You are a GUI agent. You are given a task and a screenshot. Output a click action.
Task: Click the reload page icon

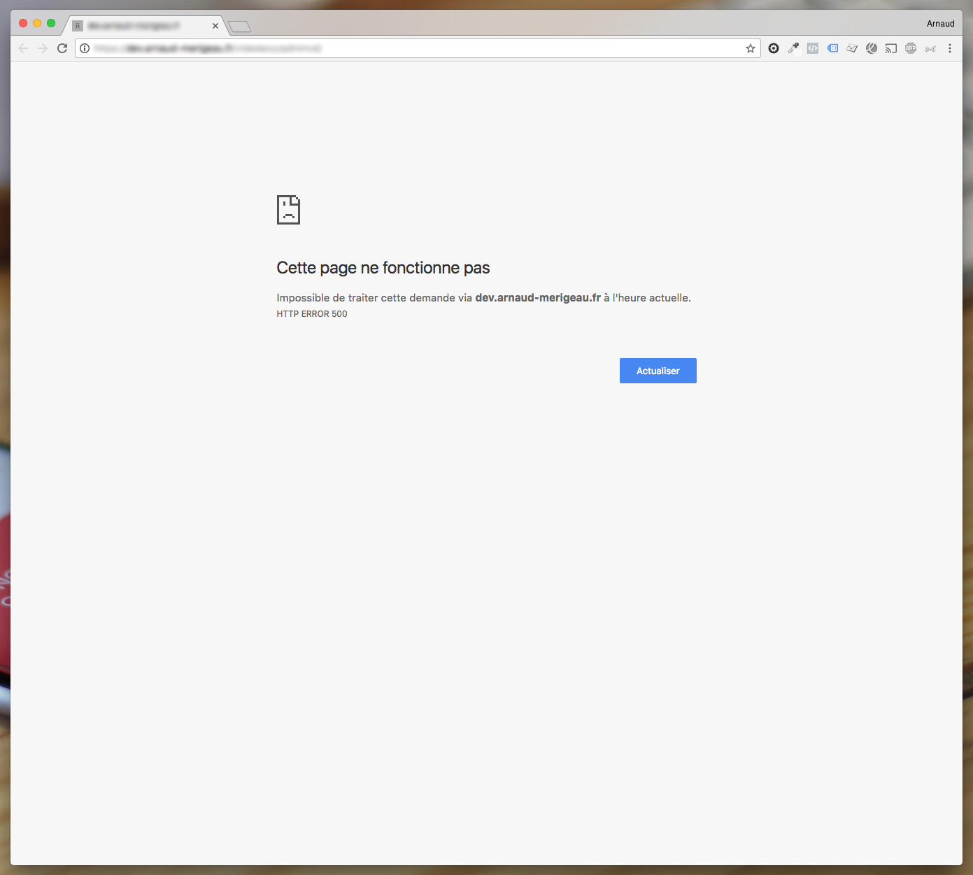62,48
